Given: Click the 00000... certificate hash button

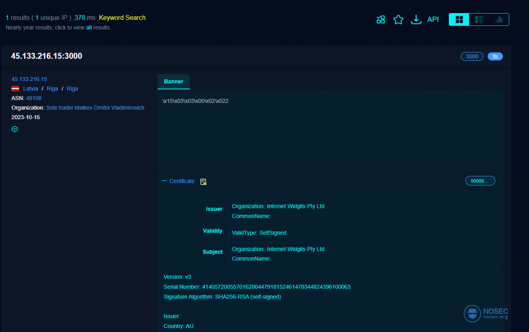Looking at the screenshot, I should (x=480, y=181).
